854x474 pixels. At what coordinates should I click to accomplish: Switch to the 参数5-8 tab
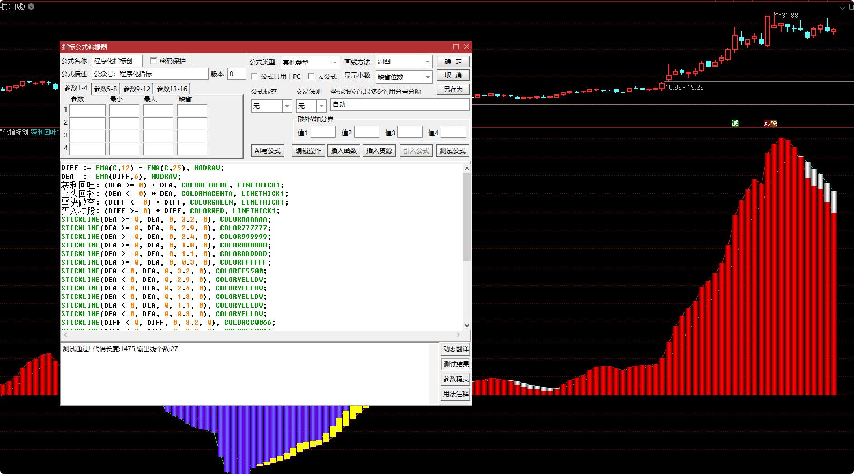[x=105, y=89]
